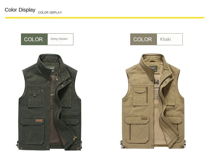Click the lower left pocket on green vest
The image size is (207, 158).
point(32,131)
